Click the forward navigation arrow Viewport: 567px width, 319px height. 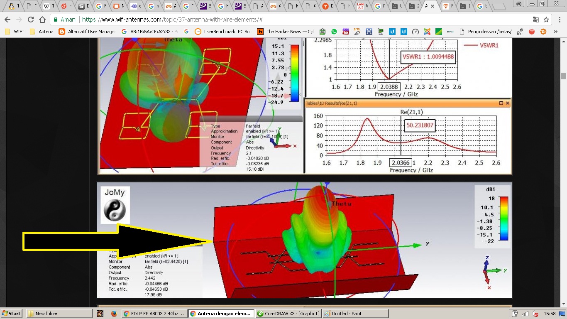pos(19,20)
